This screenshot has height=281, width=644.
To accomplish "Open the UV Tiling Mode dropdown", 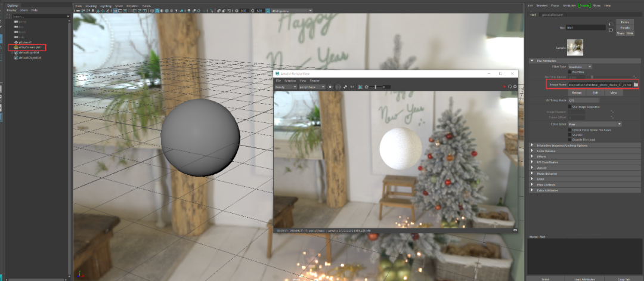I will [x=584, y=100].
